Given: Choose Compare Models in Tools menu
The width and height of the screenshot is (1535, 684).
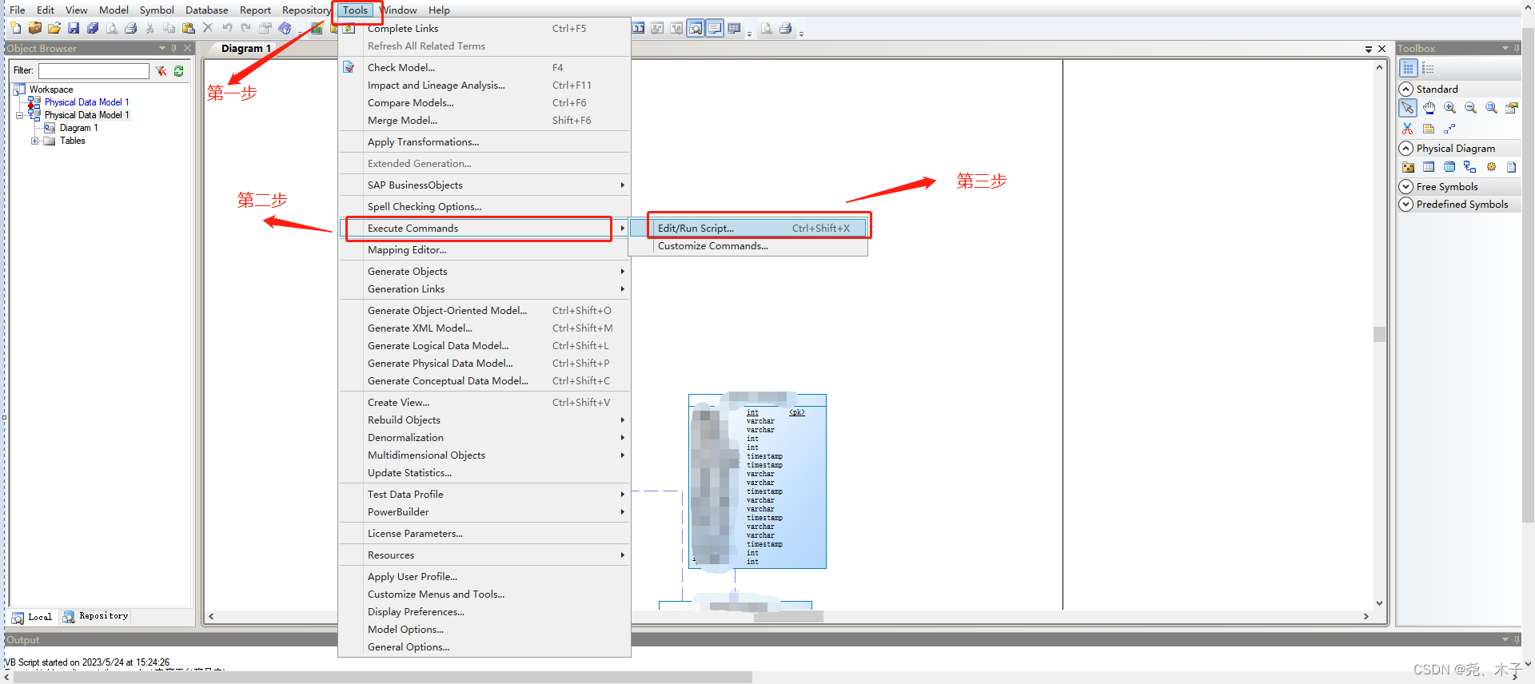Looking at the screenshot, I should tap(484, 103).
